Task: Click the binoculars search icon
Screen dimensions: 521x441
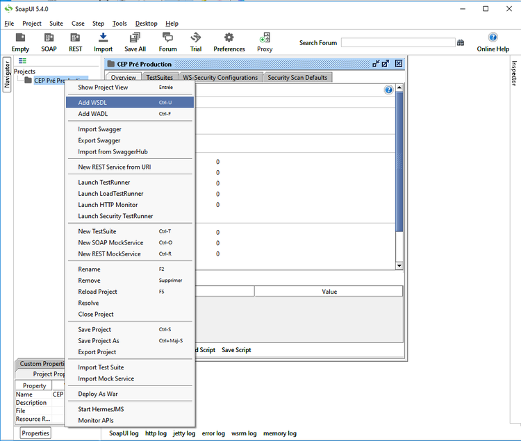Action: [460, 42]
